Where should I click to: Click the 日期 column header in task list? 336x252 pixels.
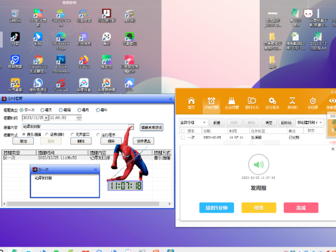click(x=215, y=130)
